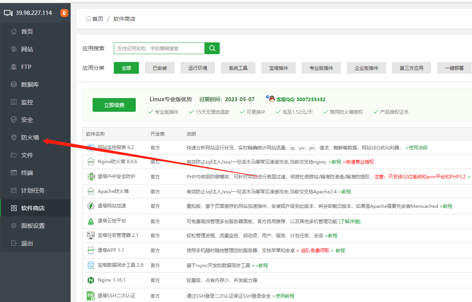This screenshot has width=472, height=302.
Task: Click the server IP 39.98.227.114 text
Action: tap(34, 13)
